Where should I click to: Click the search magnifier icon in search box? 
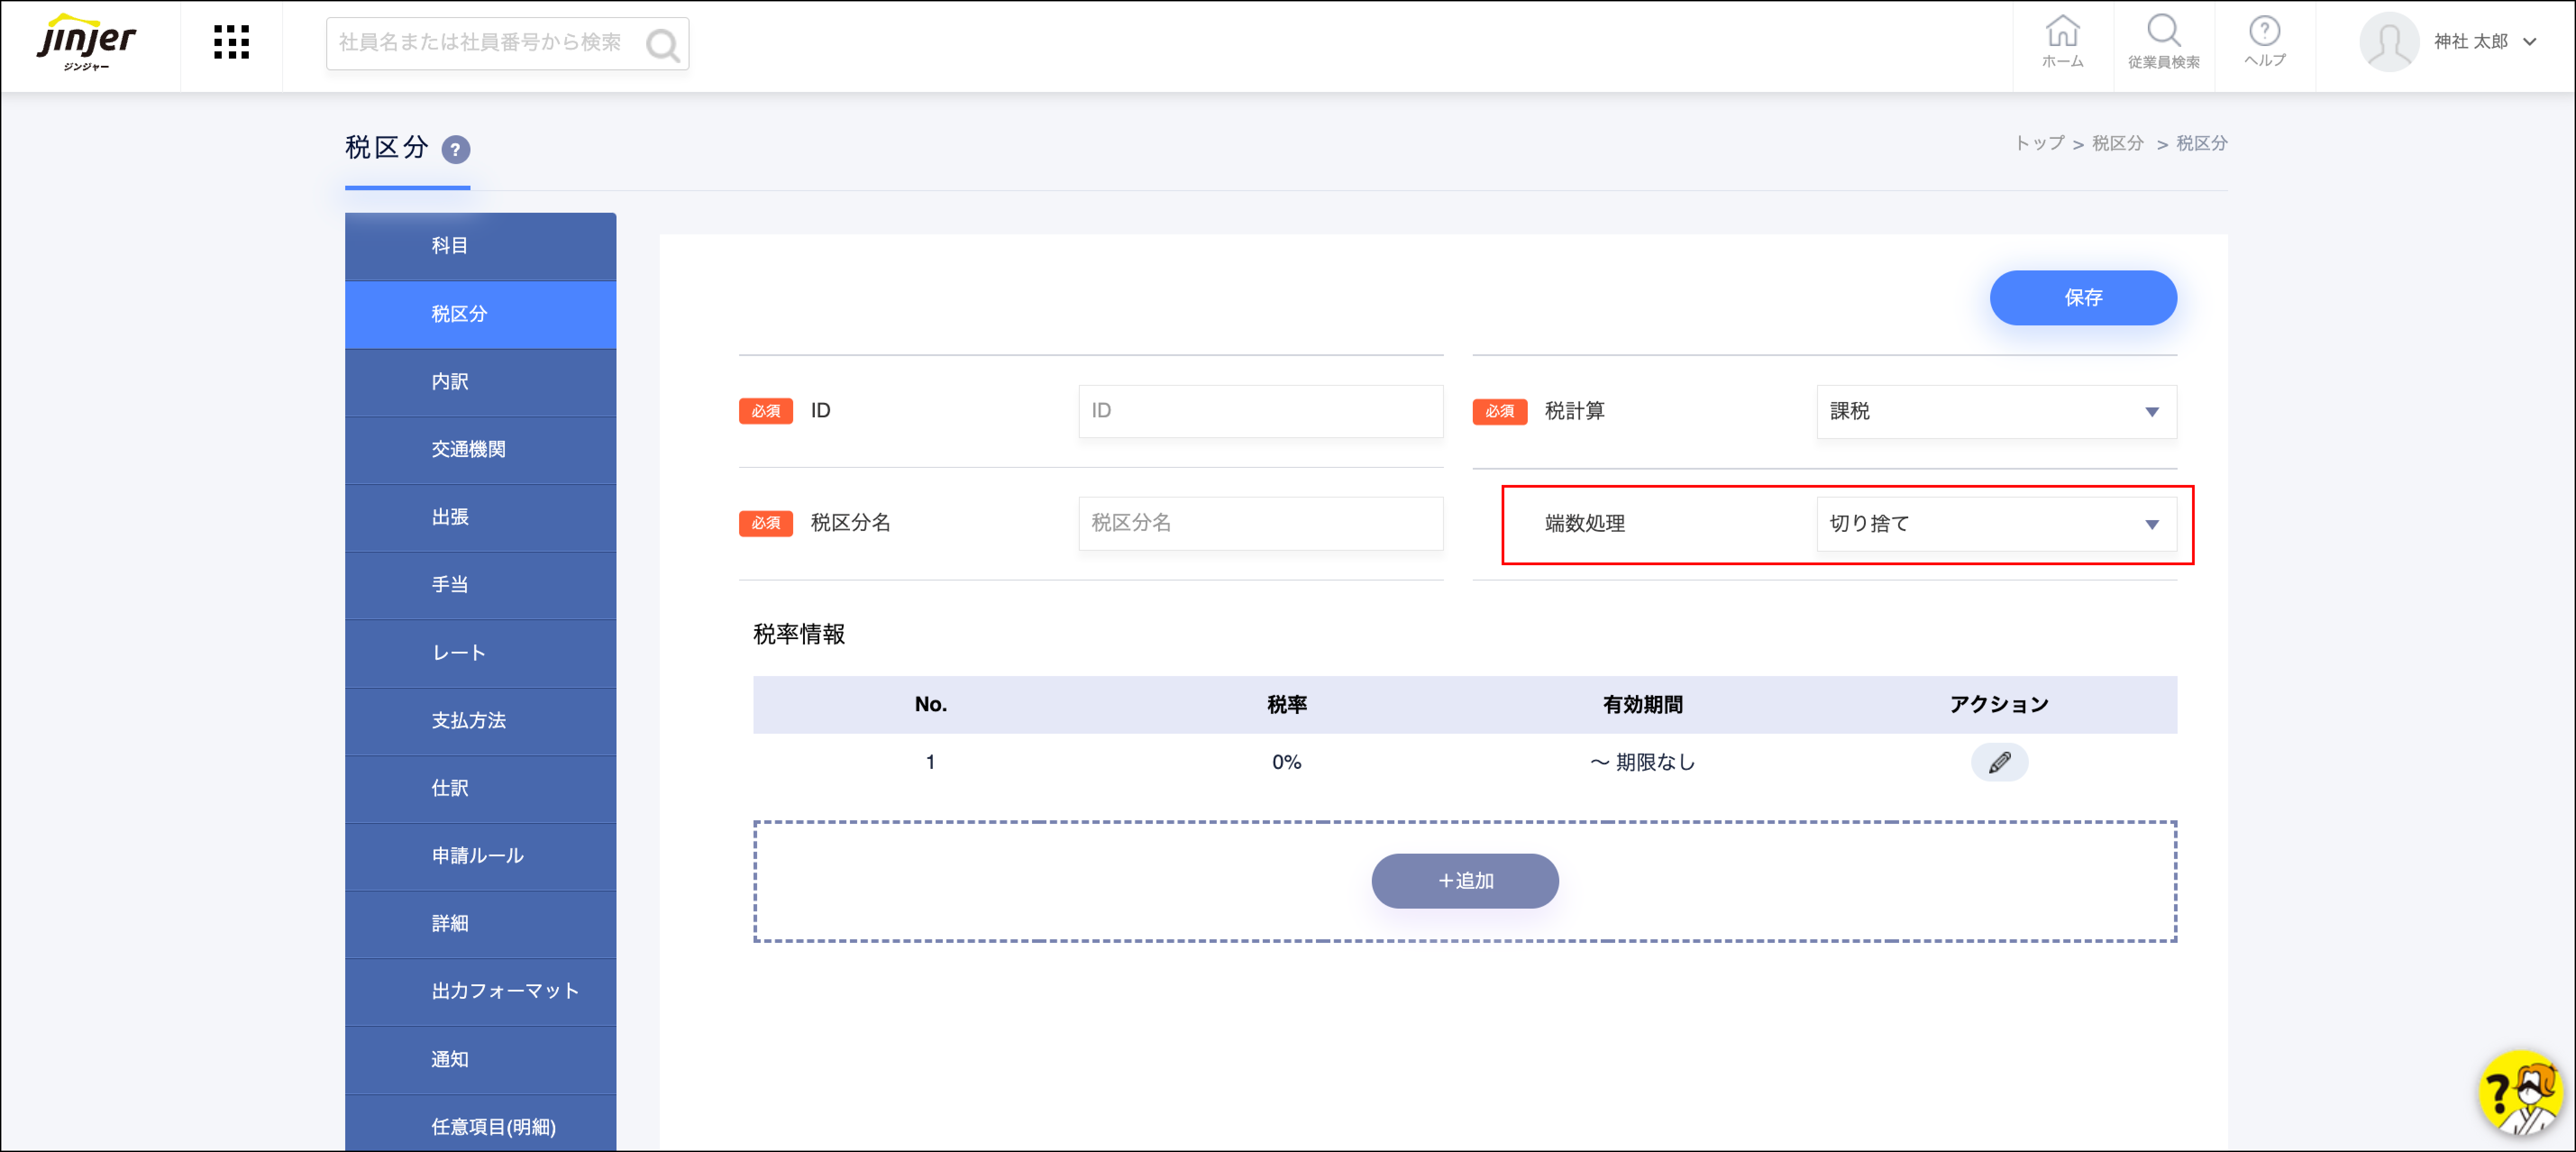pyautogui.click(x=662, y=44)
